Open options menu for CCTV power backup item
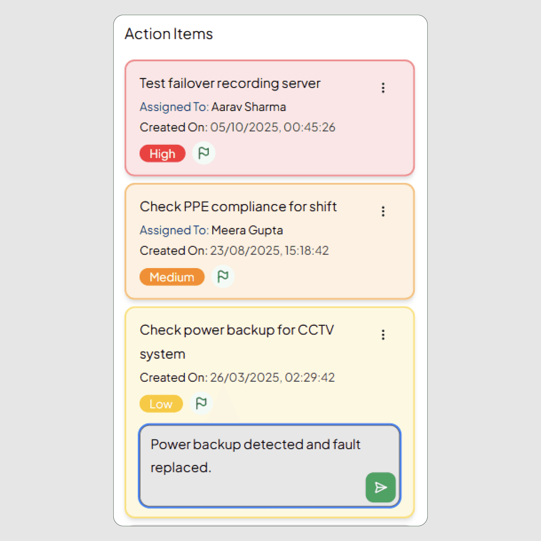The image size is (541, 541). [x=383, y=335]
